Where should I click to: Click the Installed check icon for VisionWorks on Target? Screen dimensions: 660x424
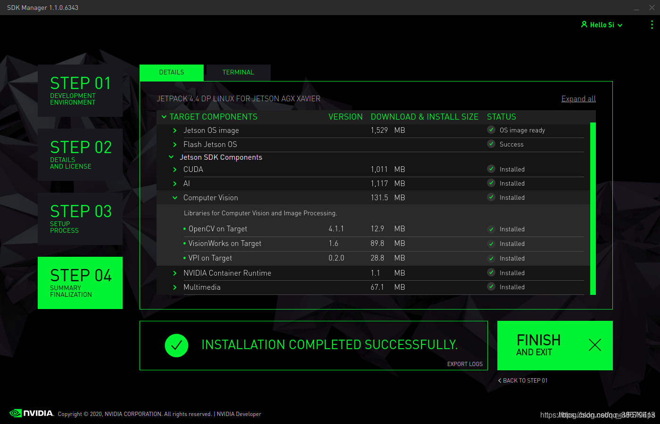pyautogui.click(x=491, y=244)
